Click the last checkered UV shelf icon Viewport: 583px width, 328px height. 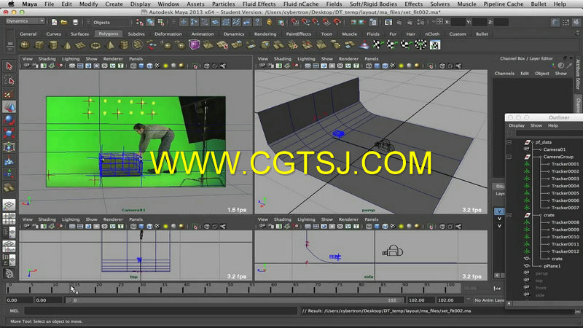click(435, 45)
